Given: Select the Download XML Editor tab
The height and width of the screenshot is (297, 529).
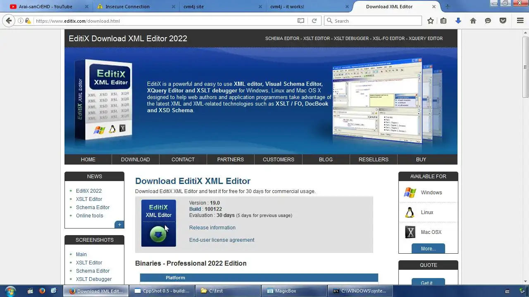Looking at the screenshot, I should [395, 7].
